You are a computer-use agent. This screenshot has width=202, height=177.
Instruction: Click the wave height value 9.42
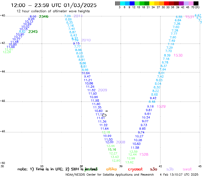[x=153, y=98]
